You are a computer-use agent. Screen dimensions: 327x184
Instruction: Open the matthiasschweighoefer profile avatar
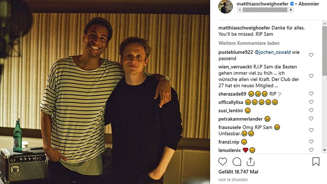click(x=225, y=6)
